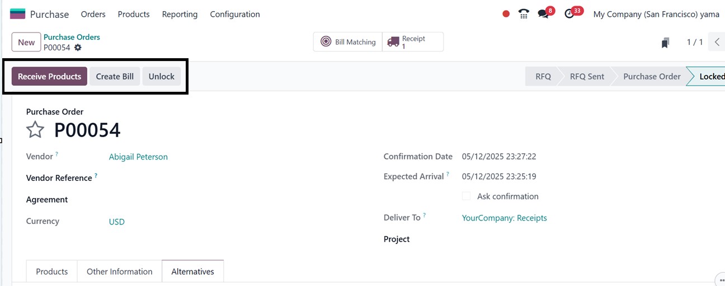Open the conversations messages icon
The image size is (725, 286).
coord(543,14)
